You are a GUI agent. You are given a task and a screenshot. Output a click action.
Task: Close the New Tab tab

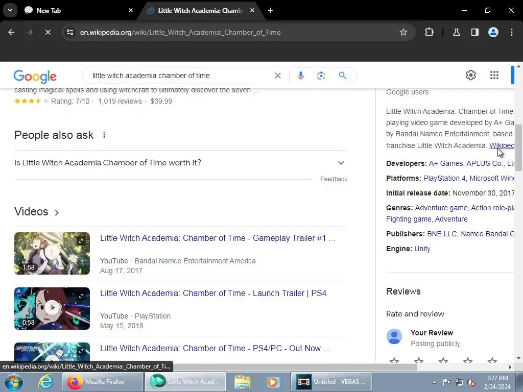131,10
